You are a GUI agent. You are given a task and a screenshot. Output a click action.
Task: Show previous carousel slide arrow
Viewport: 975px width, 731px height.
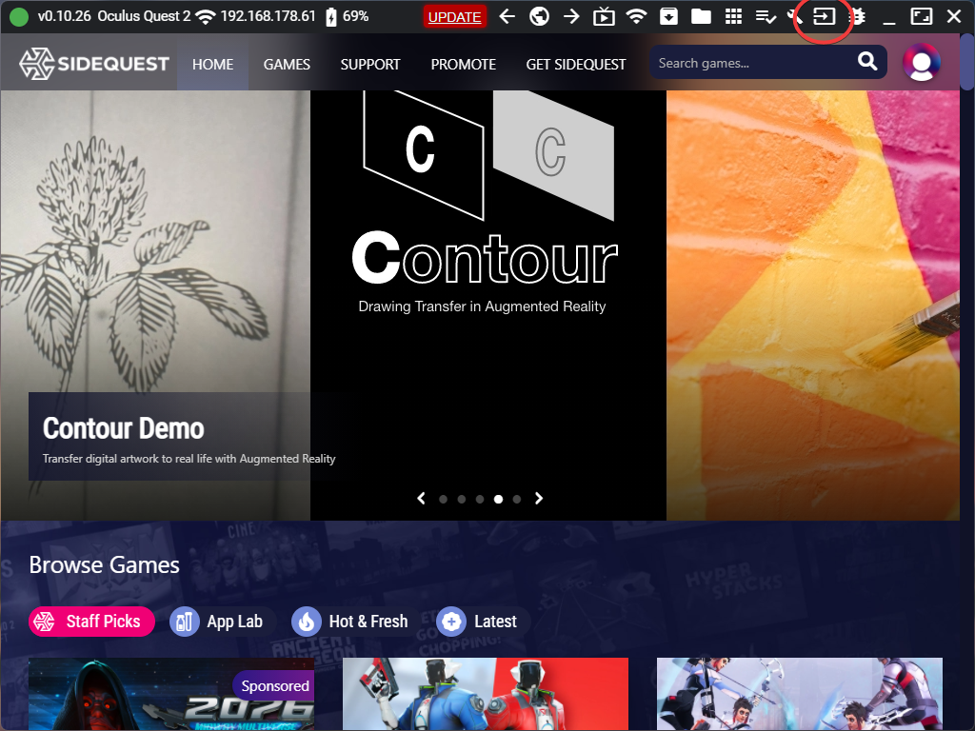click(x=421, y=499)
